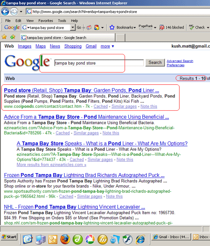Viewport: 210px width, 246px height.
Task: Launch Firefox from the quick launch bar
Action: click(x=65, y=239)
